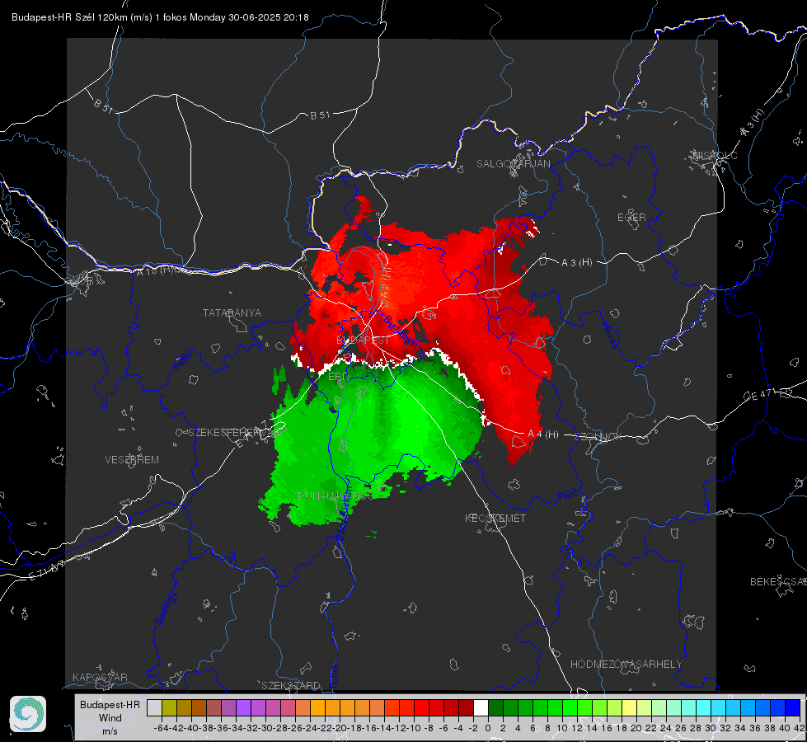Click the BÉKÉSCSABA city label
Screen dimensions: 807x742
[x=778, y=581]
